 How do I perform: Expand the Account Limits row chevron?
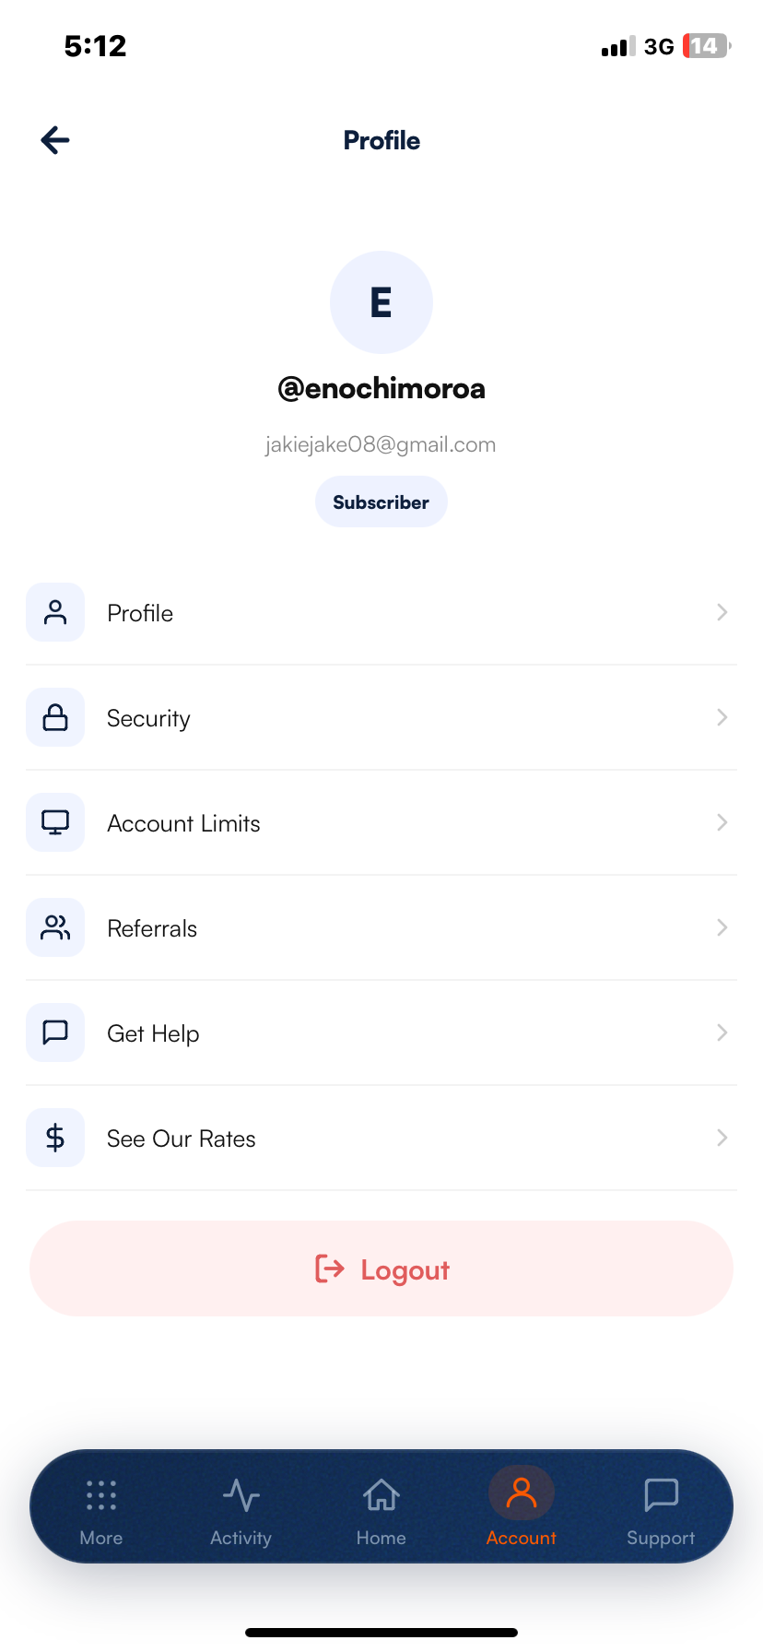(722, 822)
